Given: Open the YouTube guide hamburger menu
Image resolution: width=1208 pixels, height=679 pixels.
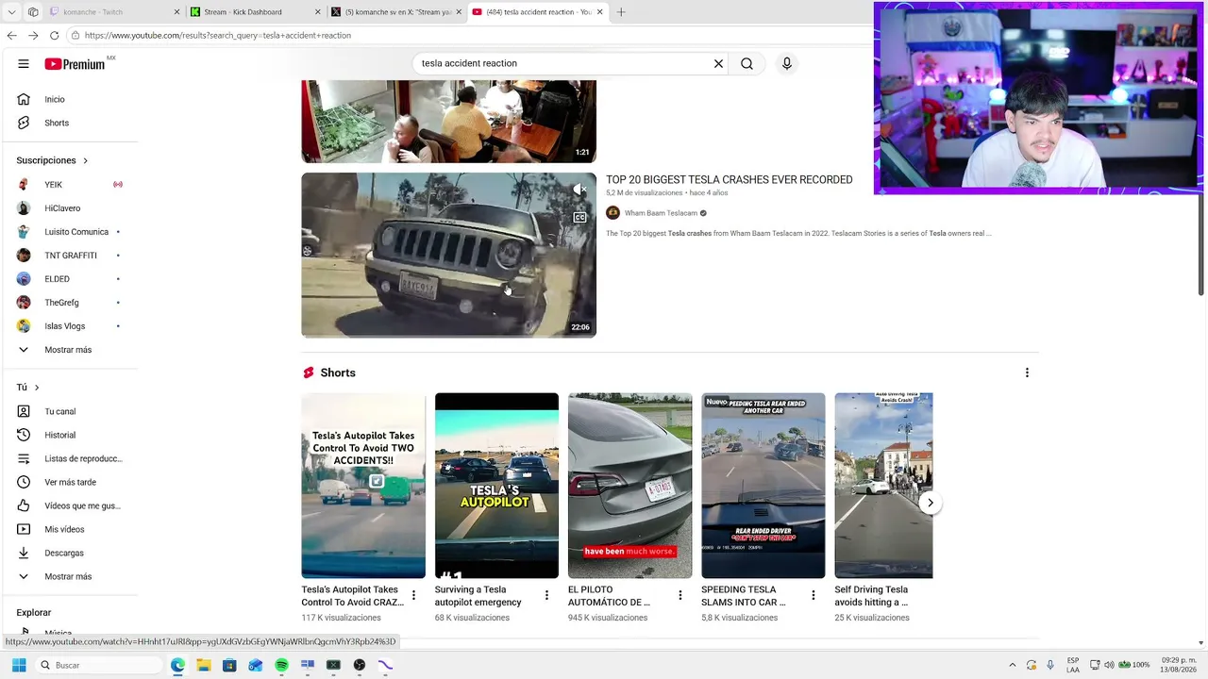Looking at the screenshot, I should pyautogui.click(x=24, y=64).
